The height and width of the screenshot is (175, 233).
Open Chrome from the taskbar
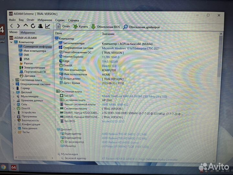click(3, 167)
